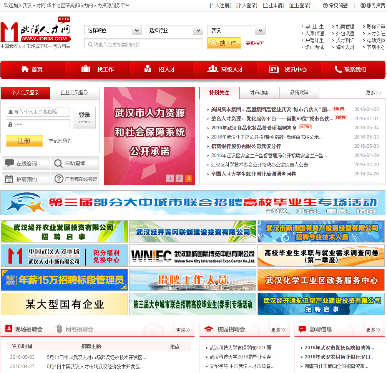Viewport: 387px width, 373px height.
Task: Click the news icon for 资讯中心
Action: (x=274, y=69)
